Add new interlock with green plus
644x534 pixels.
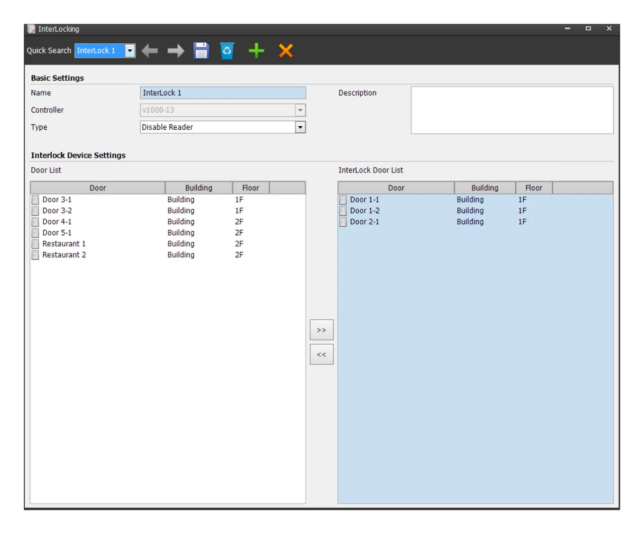[256, 51]
